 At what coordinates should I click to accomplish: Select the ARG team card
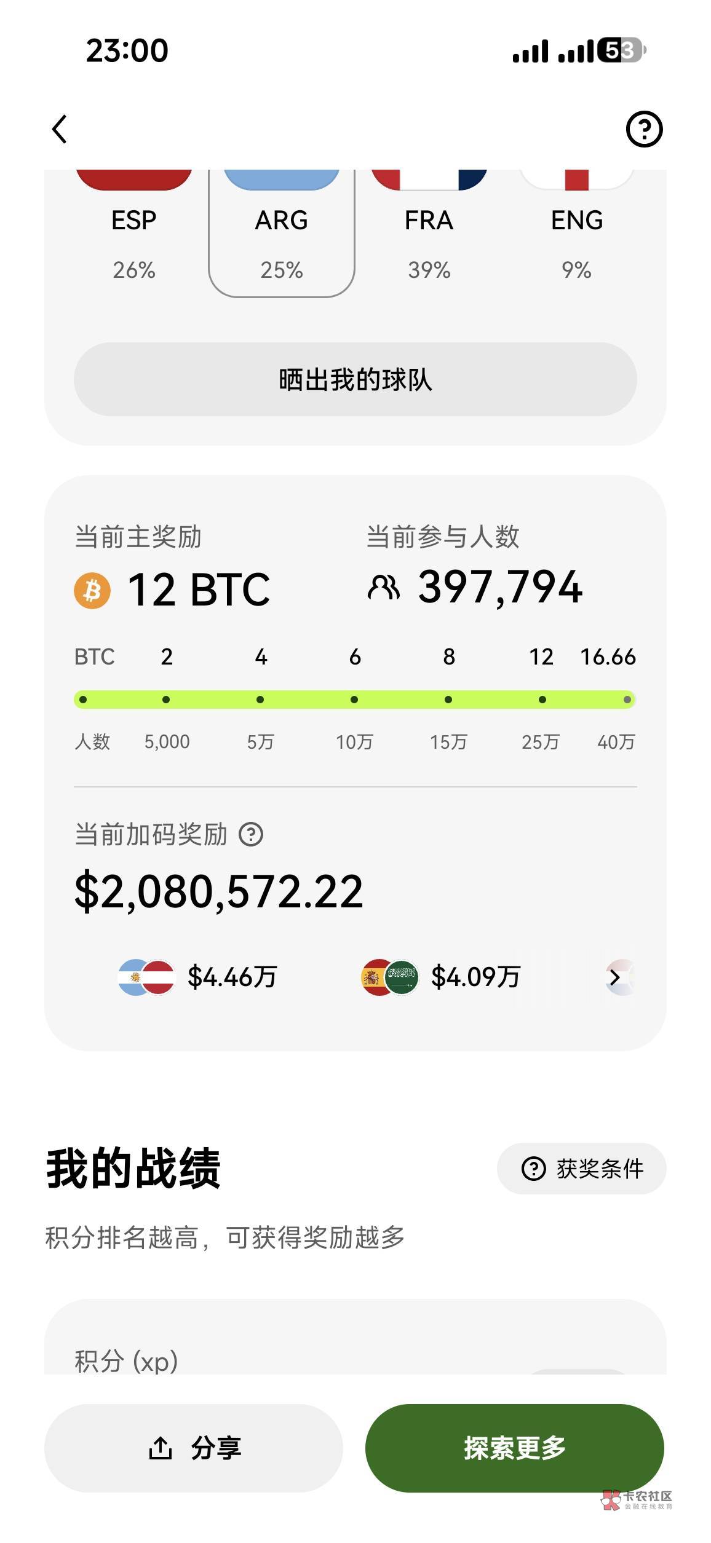[282, 234]
